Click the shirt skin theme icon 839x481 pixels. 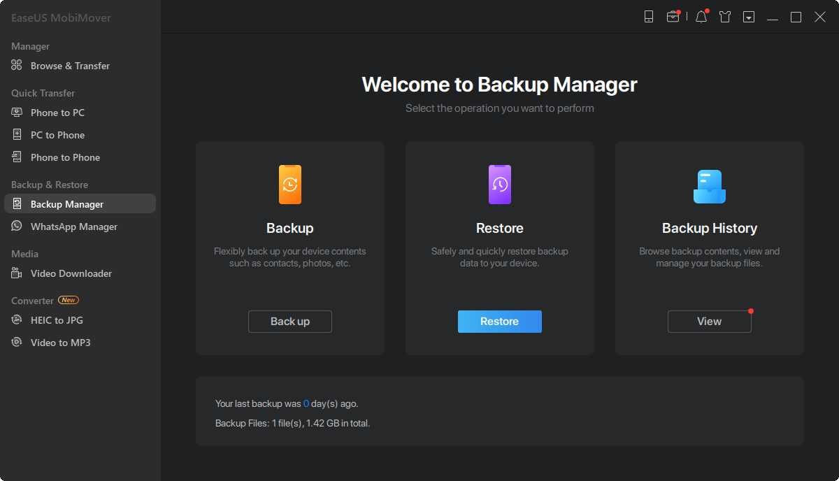tap(725, 17)
